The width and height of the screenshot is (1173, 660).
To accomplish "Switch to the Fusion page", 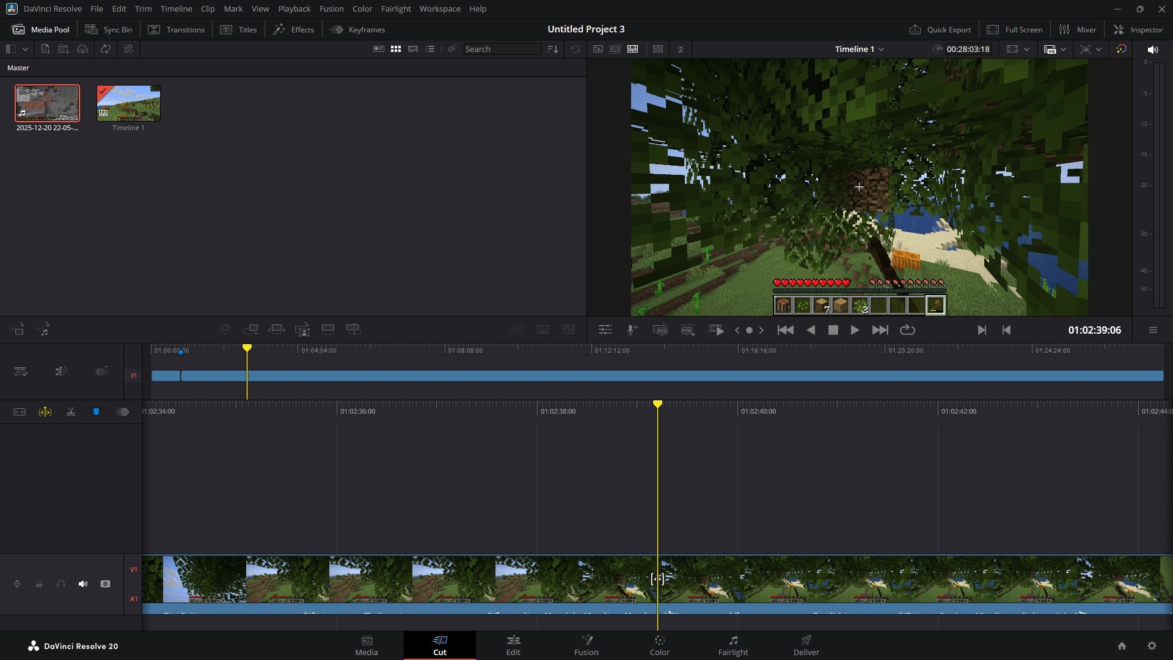I will 586,645.
